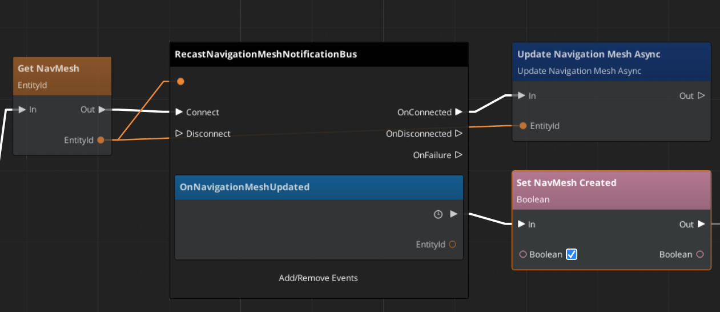
Task: Click Update Navigation Mesh Async Out arrow
Action: [701, 95]
